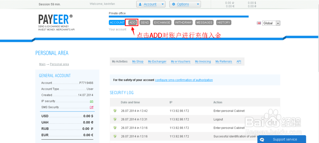
Task: Click shield icon in Successful identification row
Action: pos(115,136)
